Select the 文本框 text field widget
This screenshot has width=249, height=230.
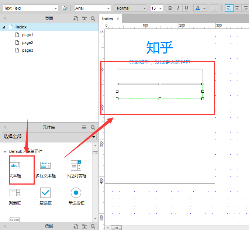(15, 169)
